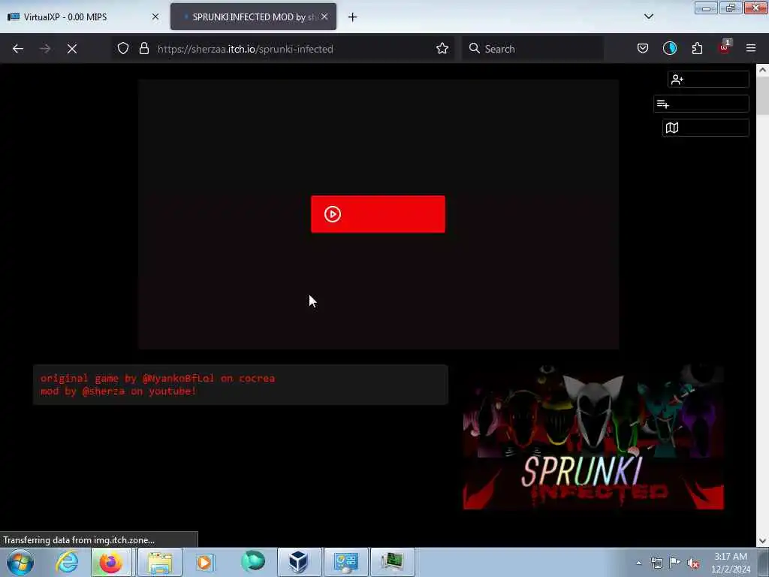The height and width of the screenshot is (577, 769).
Task: Open the taskbar clock and date
Action: (x=731, y=563)
